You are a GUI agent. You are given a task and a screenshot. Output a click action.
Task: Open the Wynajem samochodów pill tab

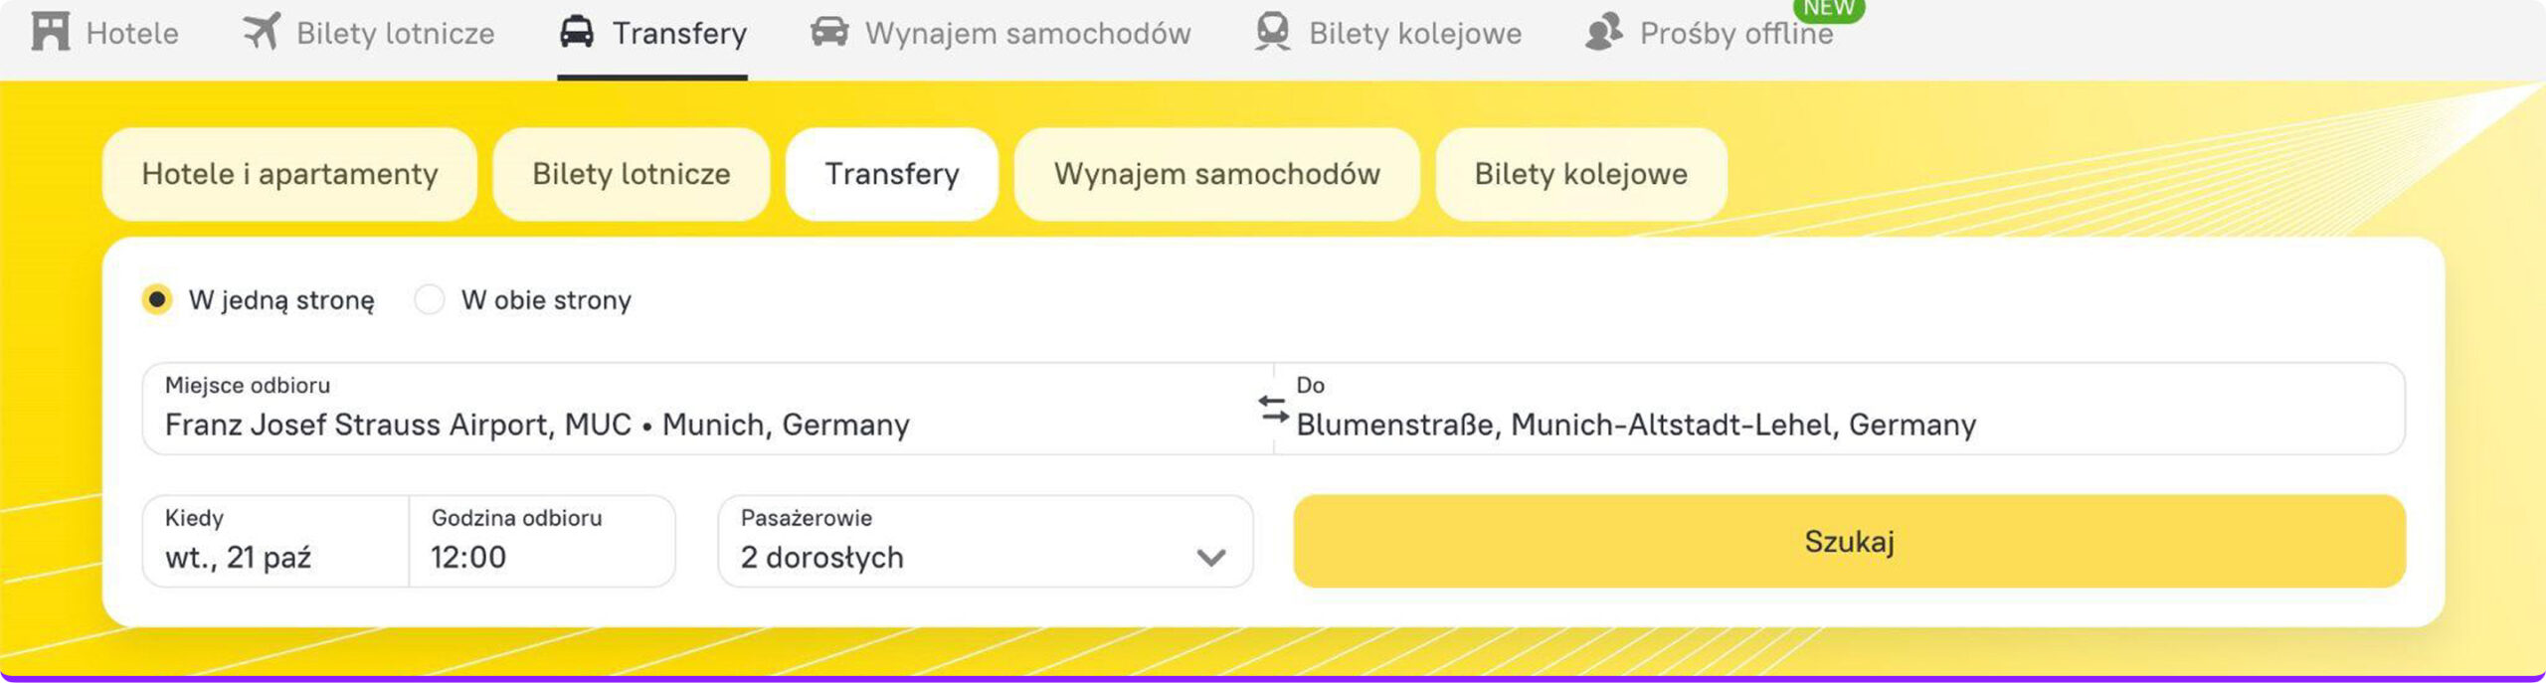click(x=1216, y=174)
